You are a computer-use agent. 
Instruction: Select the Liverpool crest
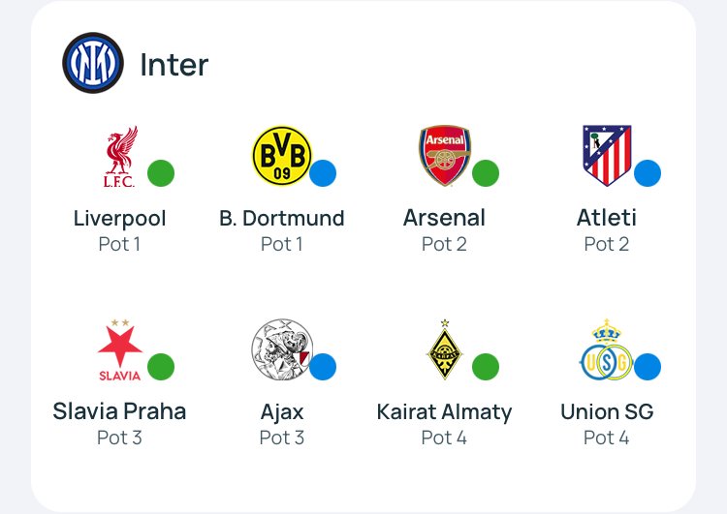(120, 156)
